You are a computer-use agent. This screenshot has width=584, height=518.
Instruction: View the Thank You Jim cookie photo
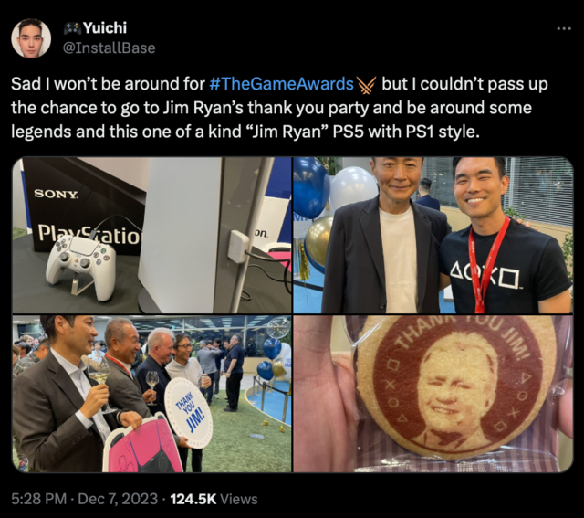point(433,394)
